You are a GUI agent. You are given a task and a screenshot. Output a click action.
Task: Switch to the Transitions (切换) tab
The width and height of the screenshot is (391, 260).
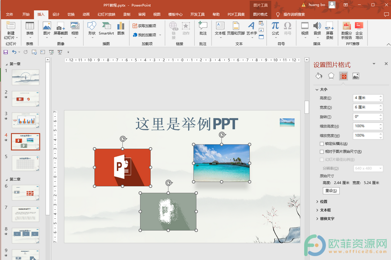pos(71,14)
